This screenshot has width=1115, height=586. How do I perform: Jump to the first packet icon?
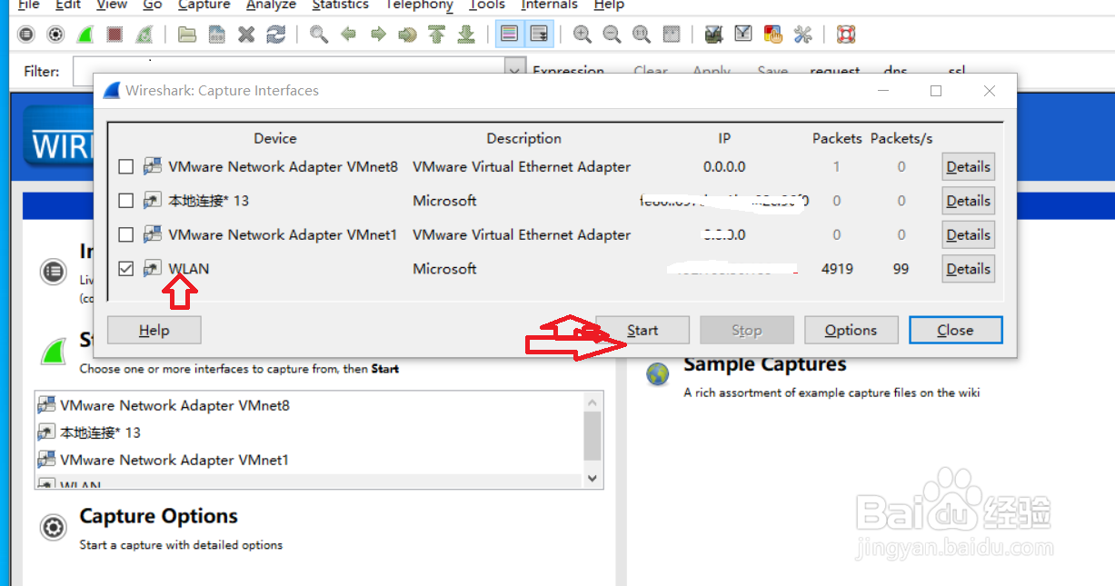click(x=436, y=35)
